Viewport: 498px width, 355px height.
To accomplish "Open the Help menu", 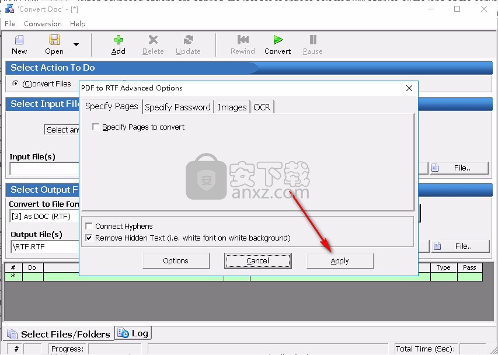I will click(78, 24).
